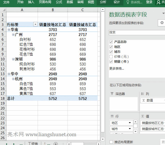Switch to the 页面布局 ribbon tab

(x=45, y=2)
